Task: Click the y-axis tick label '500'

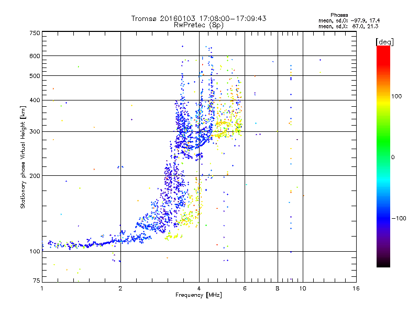Action: coord(35,76)
